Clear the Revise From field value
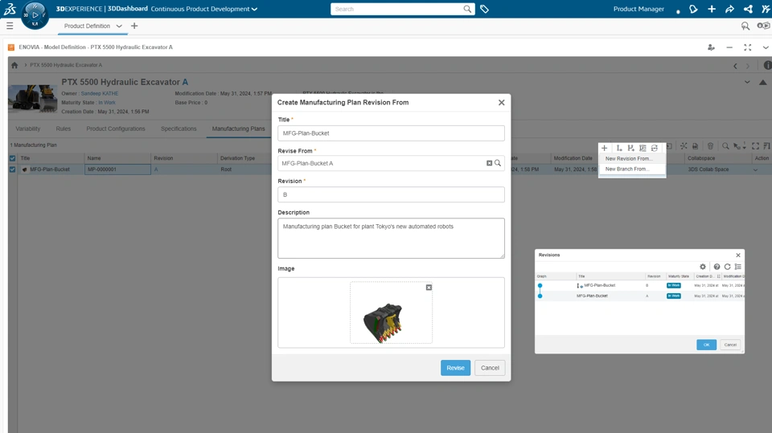This screenshot has height=433, width=772. 490,163
